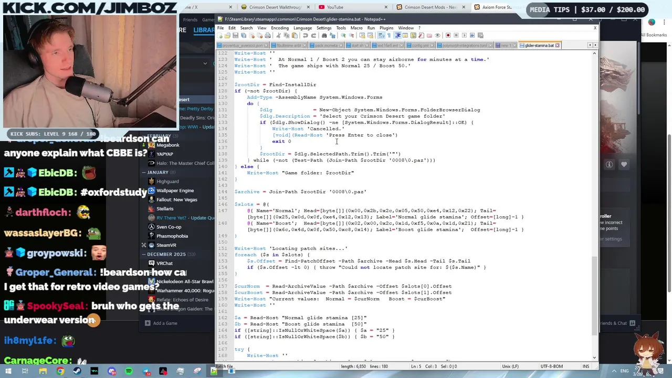Click the Save All toolbar icon

243,35
